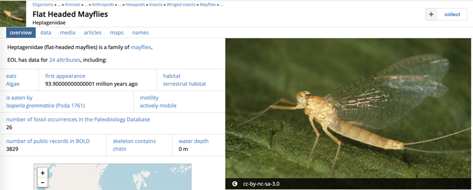Expand the ellipsis after Mayflies breadcrumb
Screen dimensions: 473x190
pyautogui.click(x=221, y=5)
